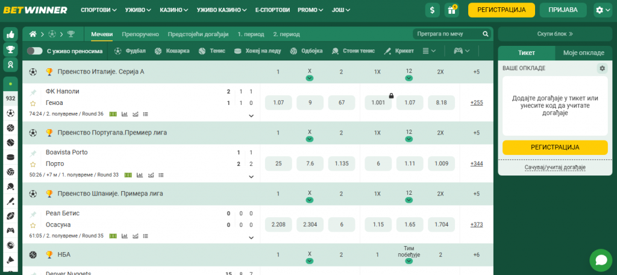Select odds 7.6 draw for Porto match
This screenshot has width=617, height=275.
(x=310, y=163)
